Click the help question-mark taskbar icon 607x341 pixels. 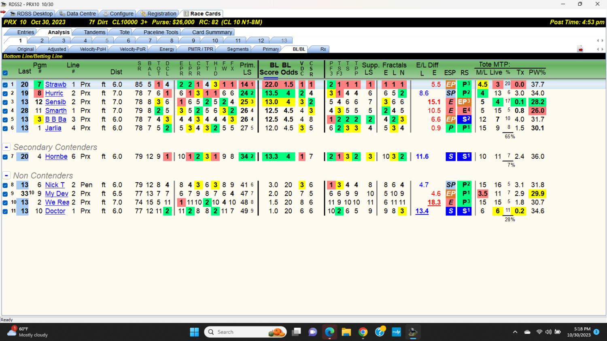coord(380,332)
